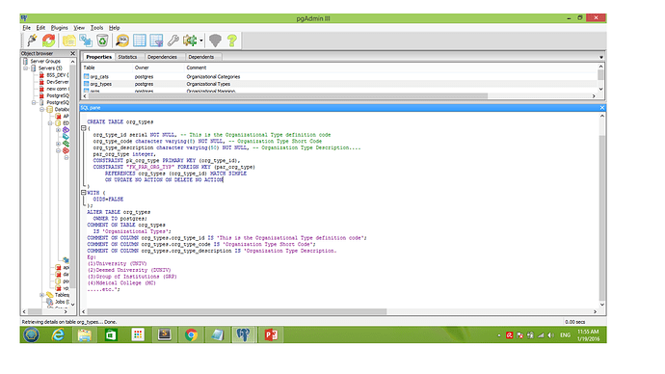Select the org_types table row
The image size is (665, 374).
(x=340, y=84)
